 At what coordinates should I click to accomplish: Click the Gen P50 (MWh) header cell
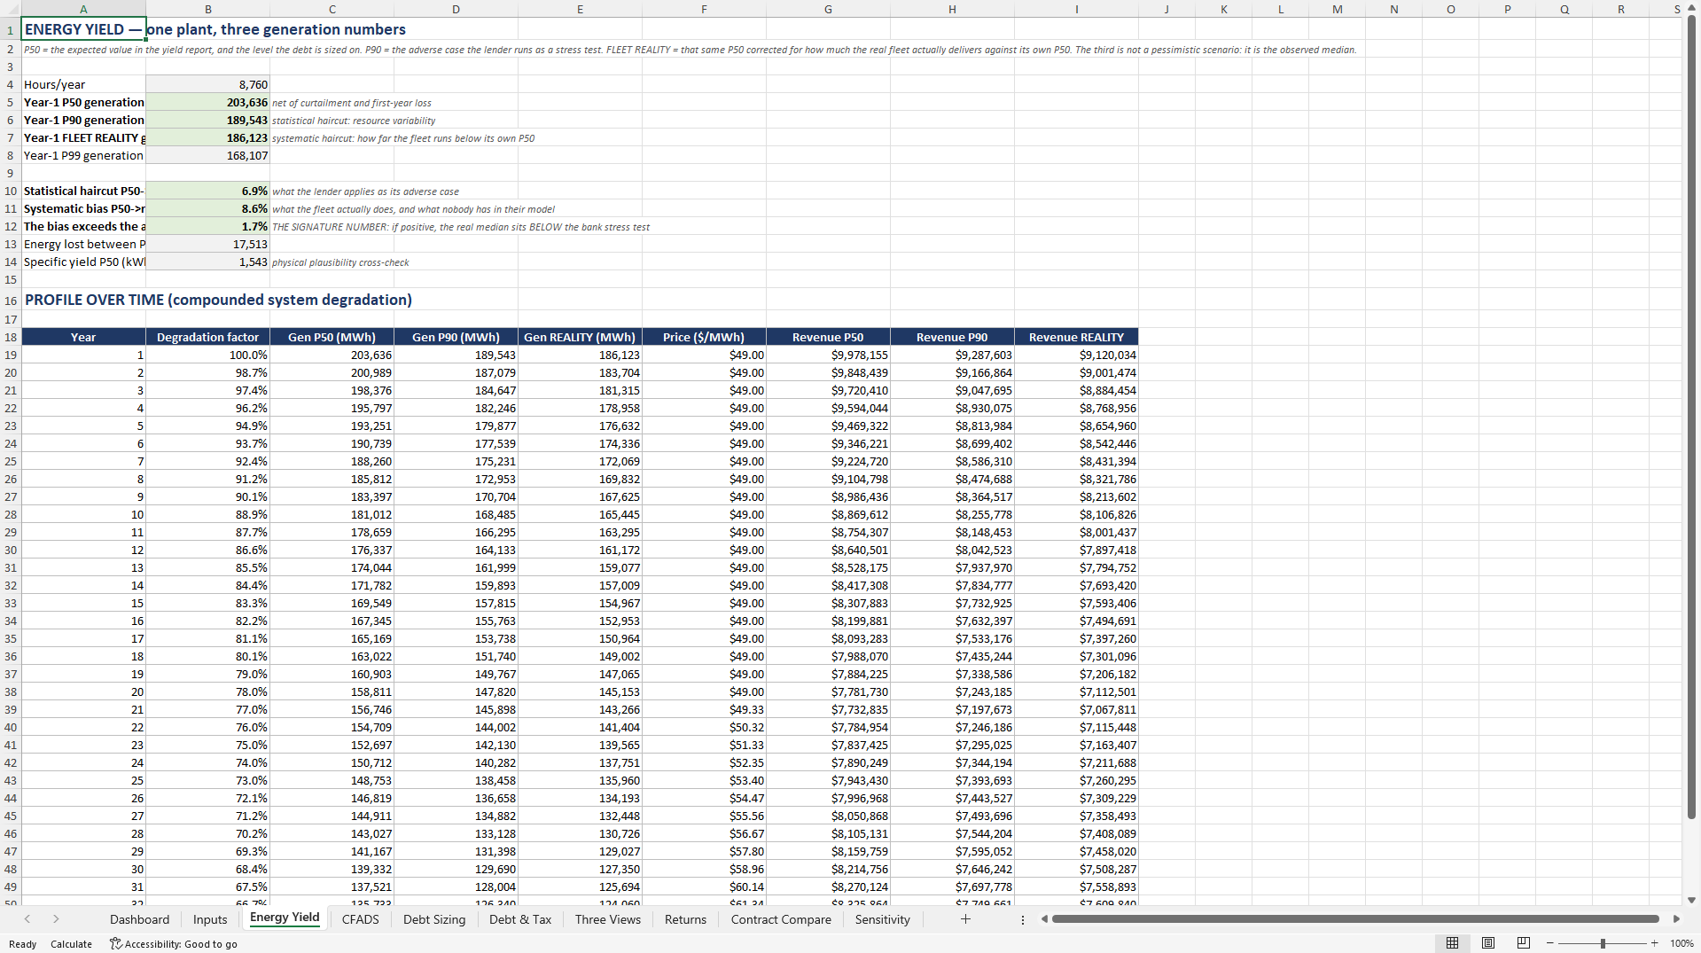(x=332, y=337)
